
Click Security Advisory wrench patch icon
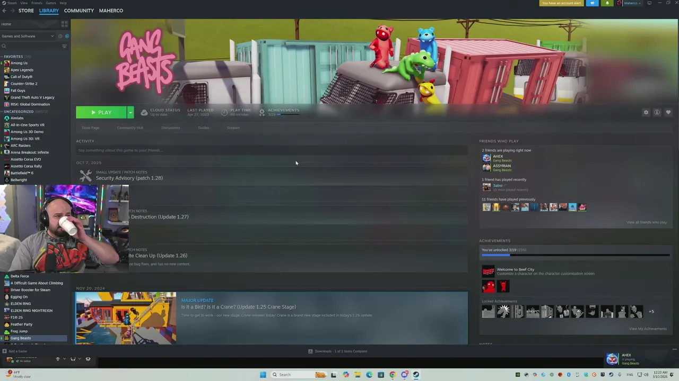pyautogui.click(x=85, y=176)
